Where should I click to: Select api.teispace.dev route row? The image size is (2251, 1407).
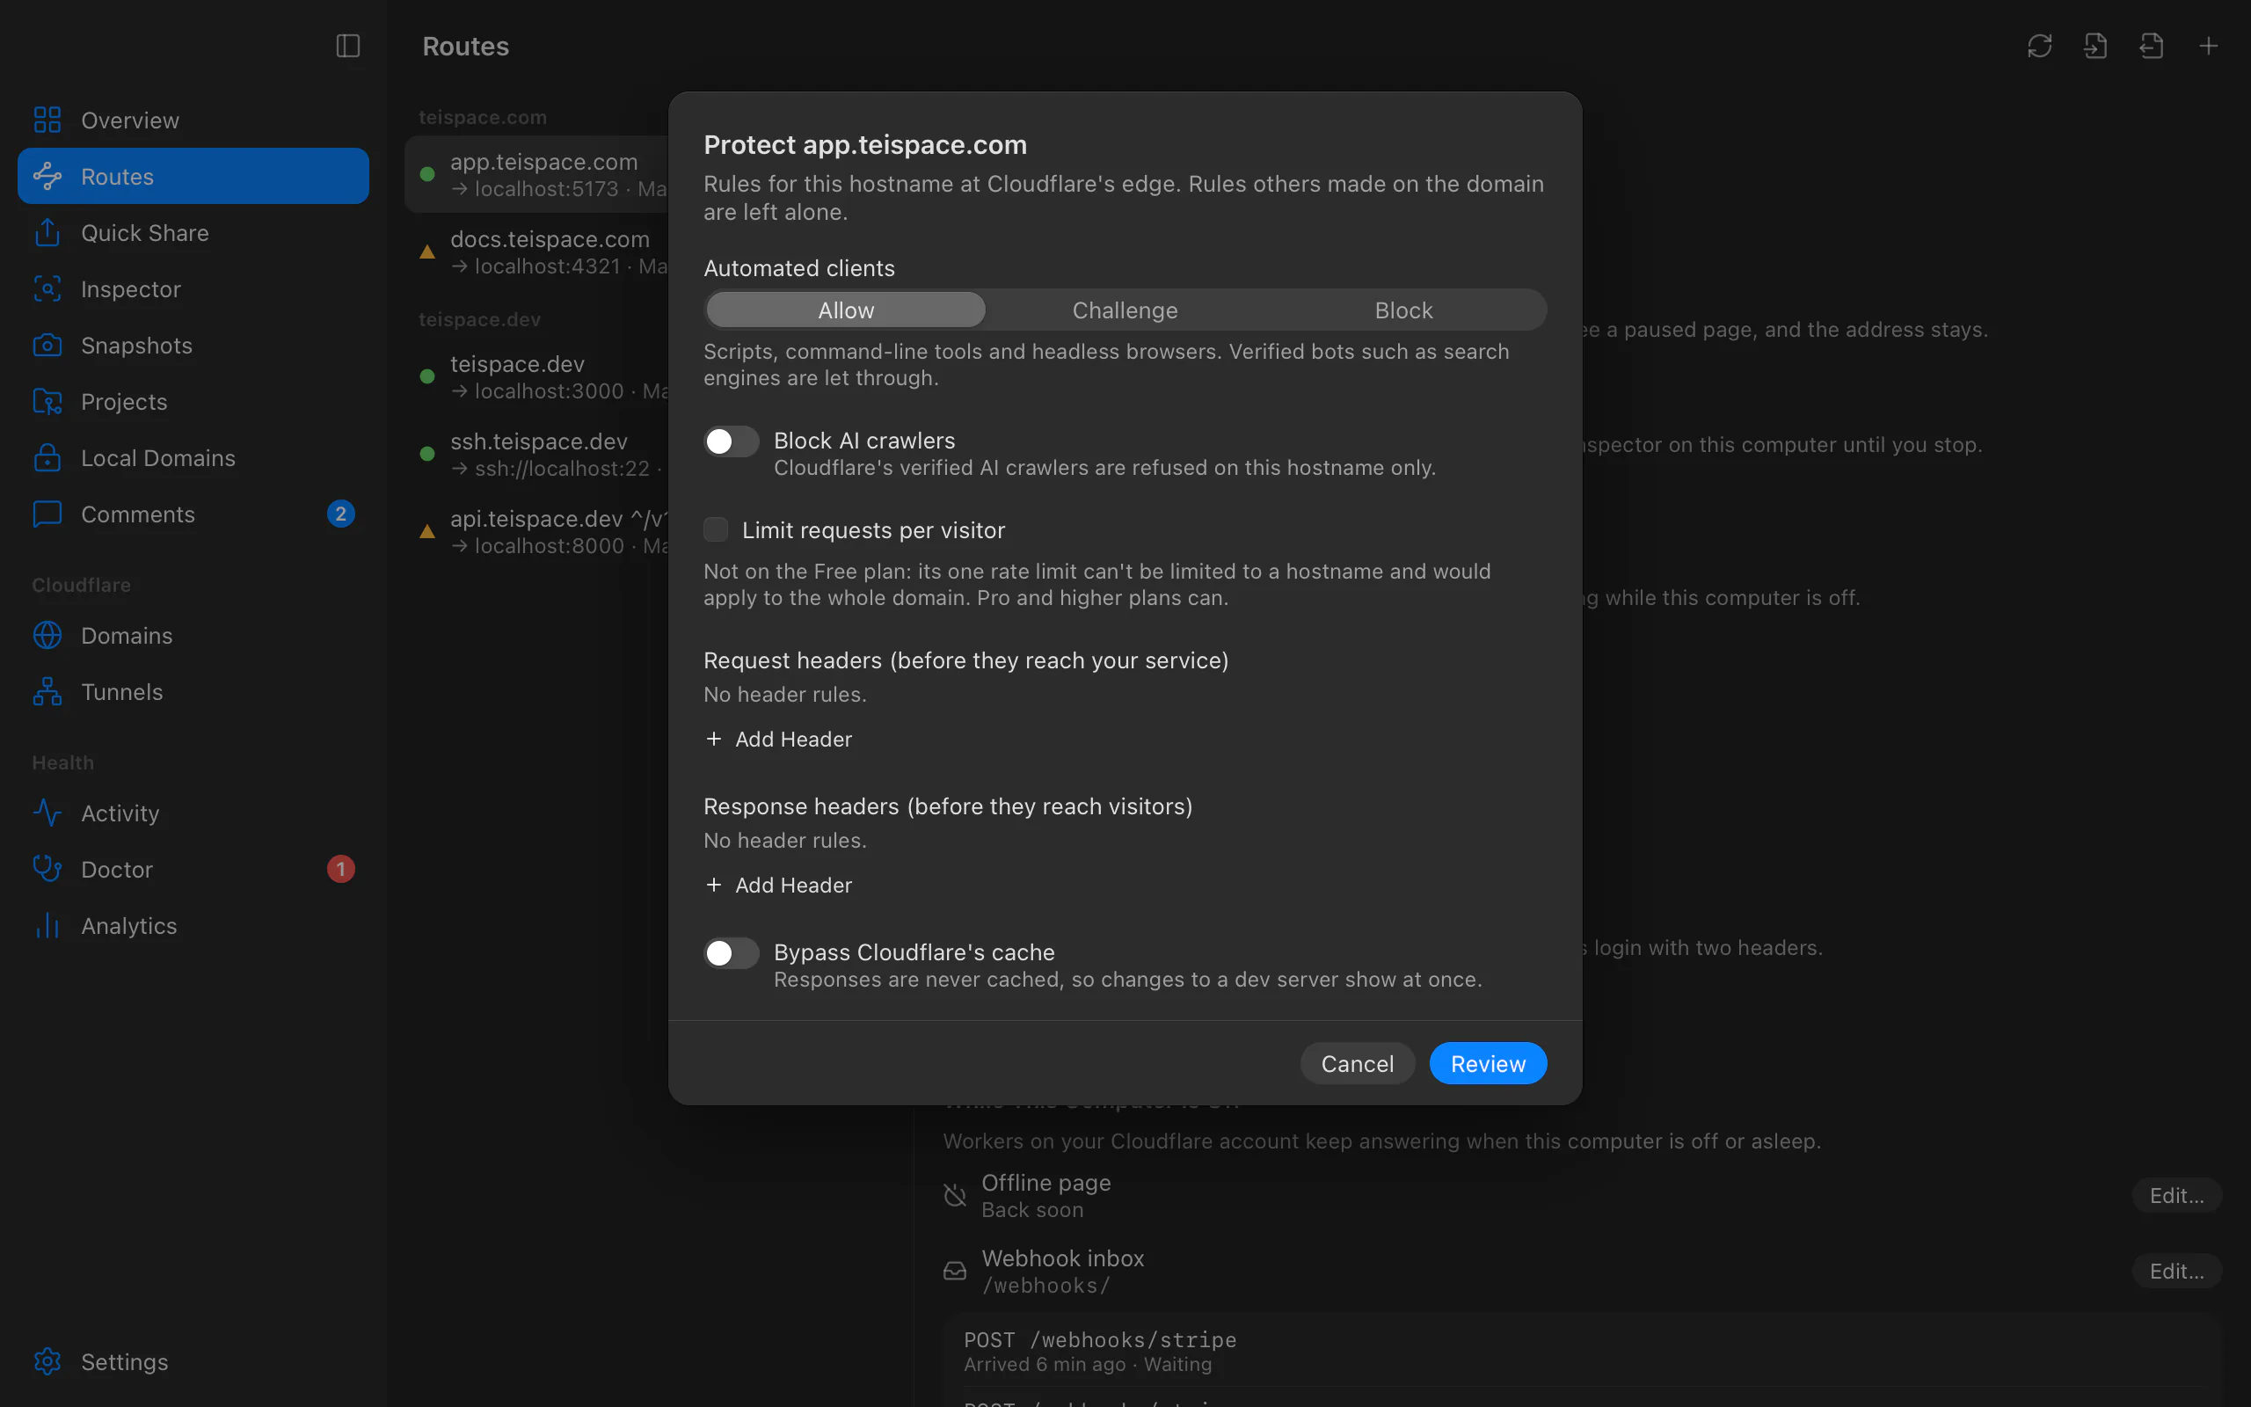pos(537,531)
